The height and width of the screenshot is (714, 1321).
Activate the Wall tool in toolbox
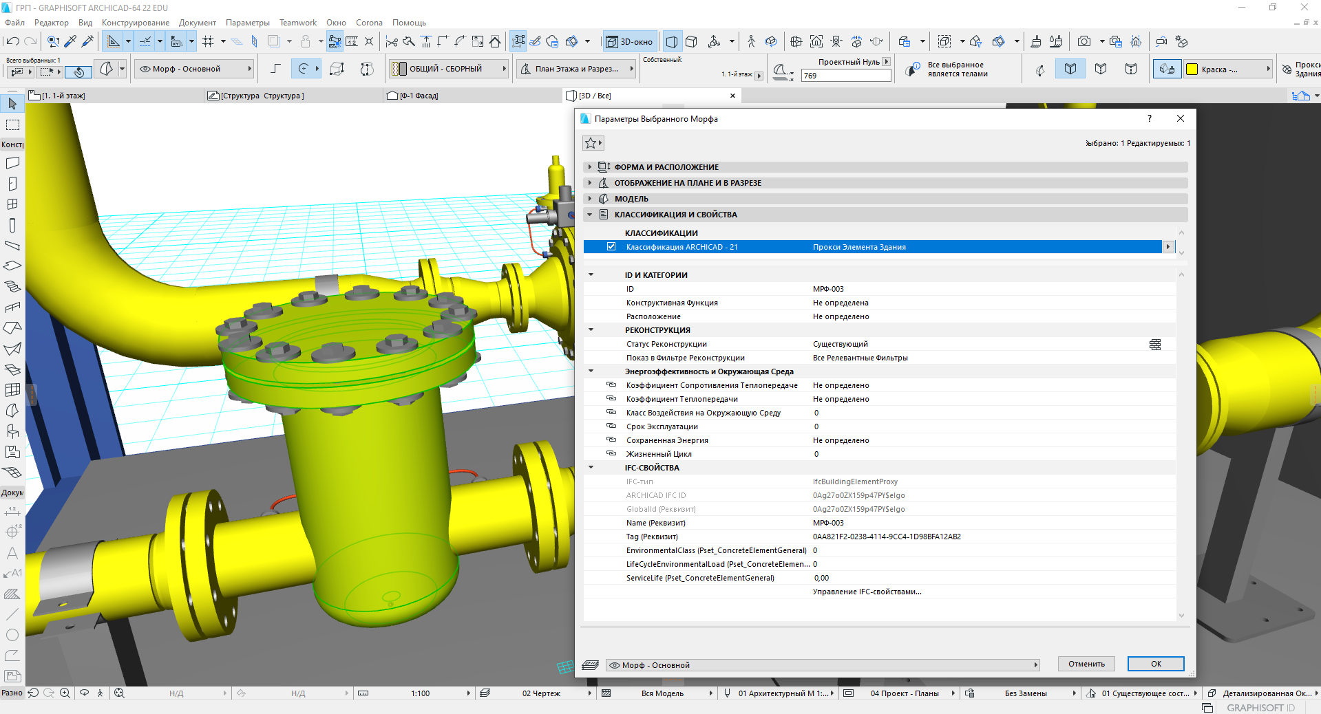point(12,163)
